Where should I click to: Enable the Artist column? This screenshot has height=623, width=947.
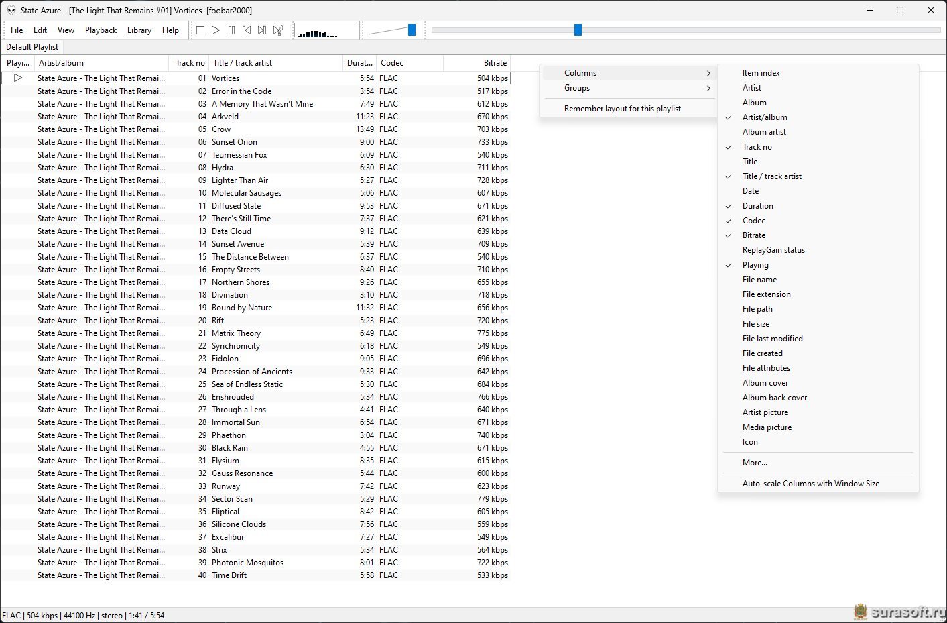tap(818, 88)
